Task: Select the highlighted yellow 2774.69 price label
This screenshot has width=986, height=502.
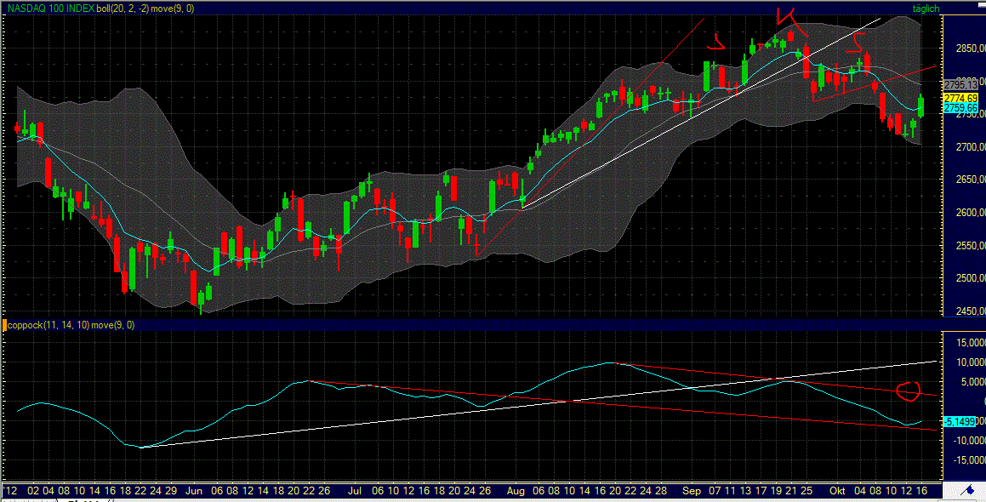Action: 960,98
